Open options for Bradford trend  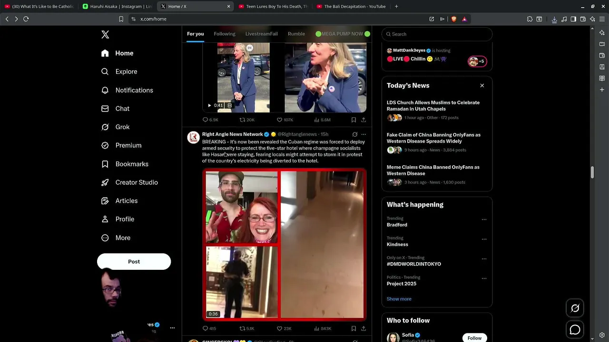[484, 219]
